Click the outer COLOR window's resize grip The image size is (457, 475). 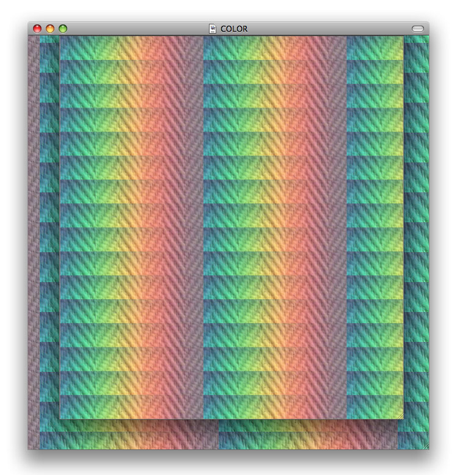click(426, 446)
